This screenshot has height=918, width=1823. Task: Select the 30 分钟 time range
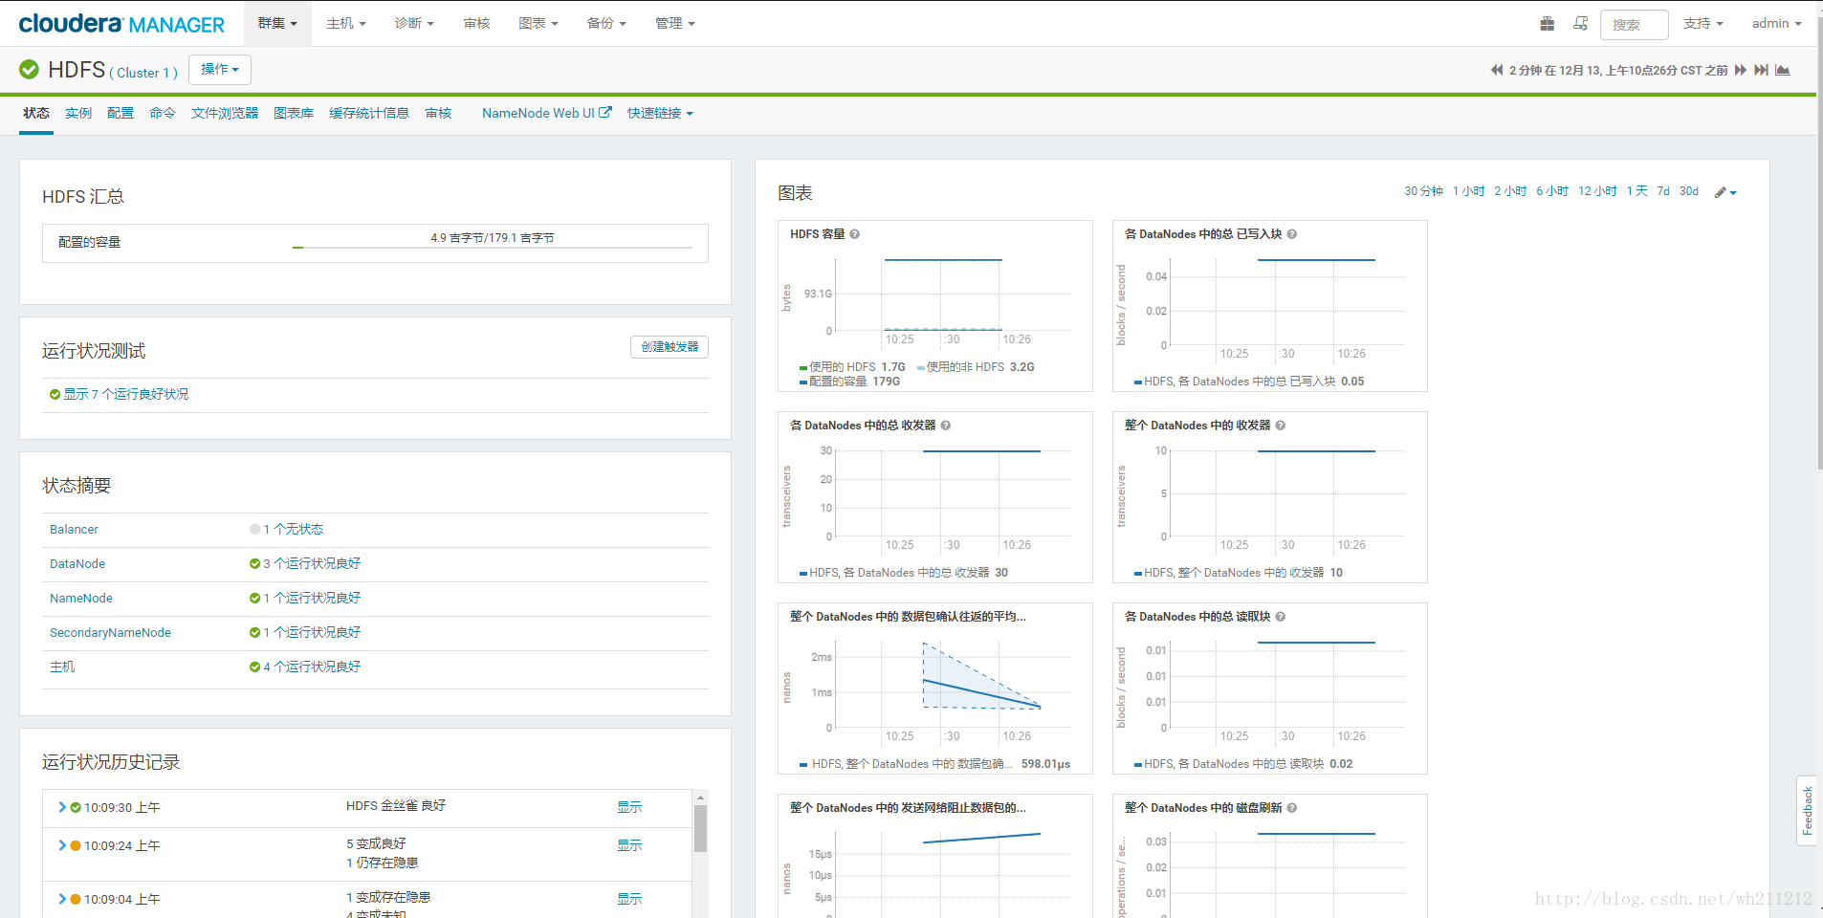coord(1423,191)
